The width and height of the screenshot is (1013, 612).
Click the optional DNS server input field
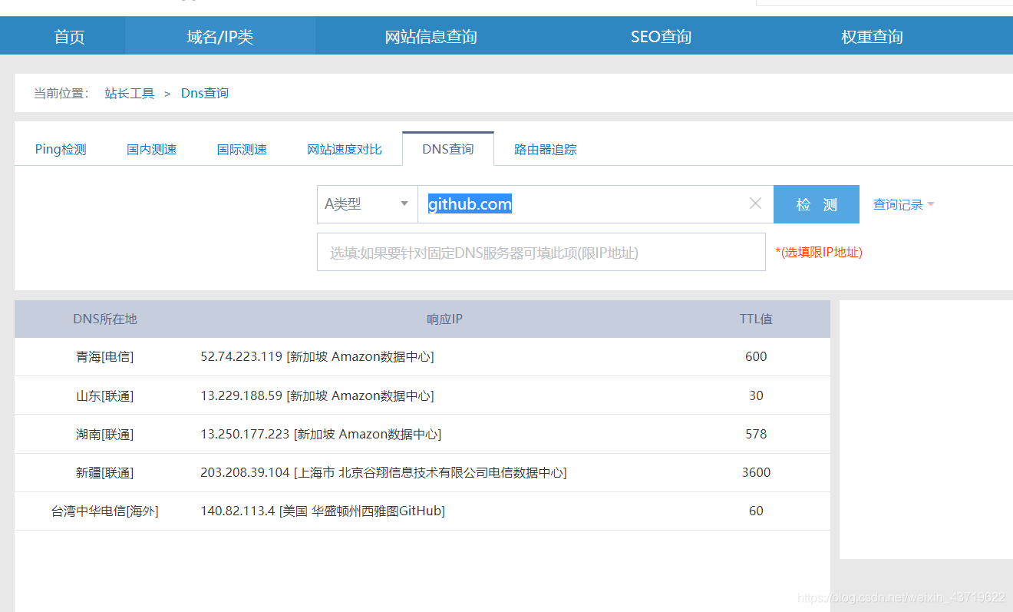click(541, 252)
